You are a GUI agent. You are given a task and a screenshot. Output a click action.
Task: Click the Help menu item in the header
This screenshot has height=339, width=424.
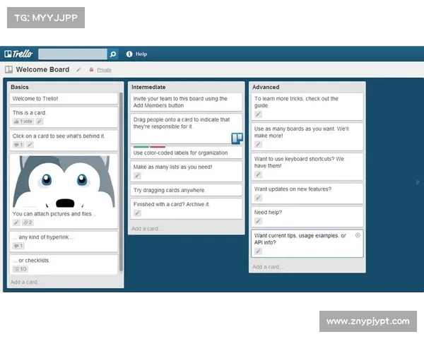point(141,54)
